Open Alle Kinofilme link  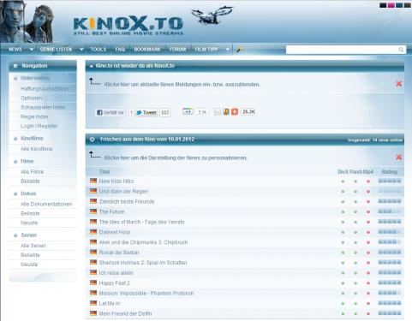(x=36, y=149)
